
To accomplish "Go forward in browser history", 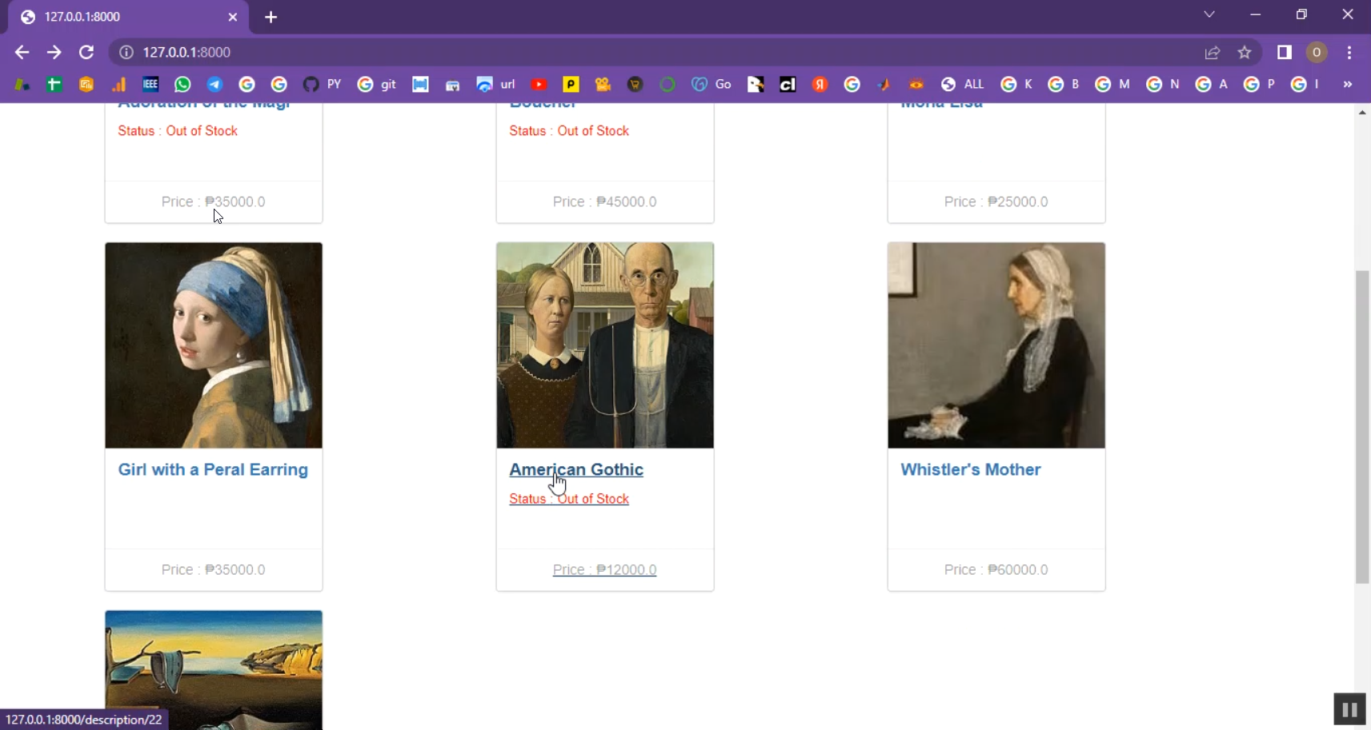I will click(54, 52).
